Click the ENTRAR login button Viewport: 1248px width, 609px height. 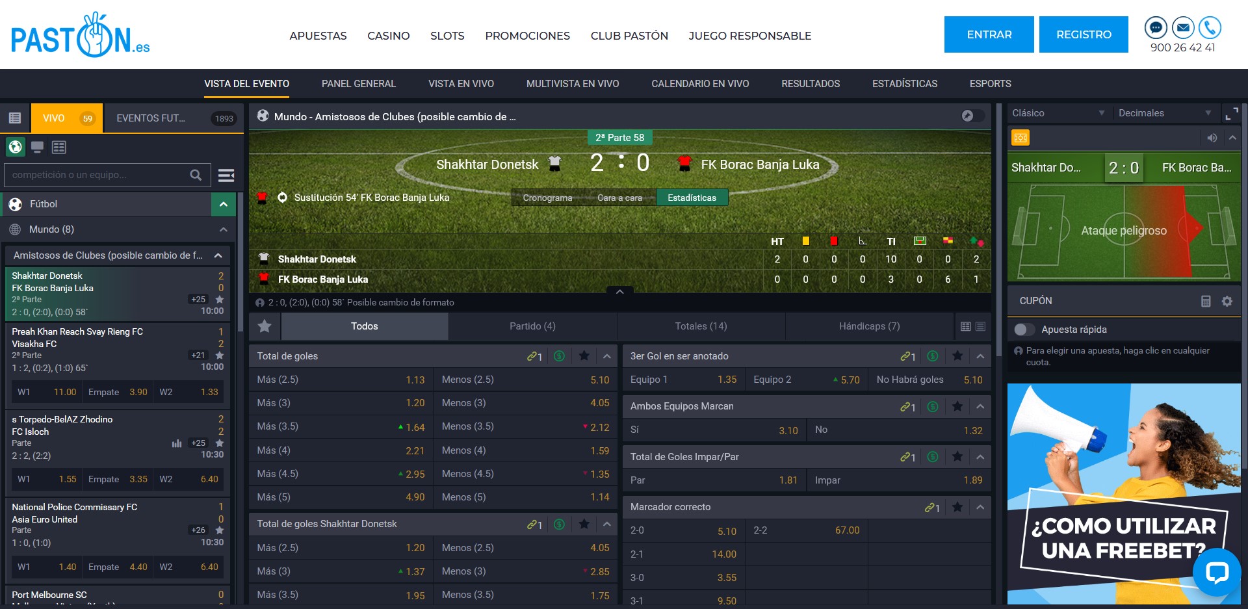(x=989, y=34)
